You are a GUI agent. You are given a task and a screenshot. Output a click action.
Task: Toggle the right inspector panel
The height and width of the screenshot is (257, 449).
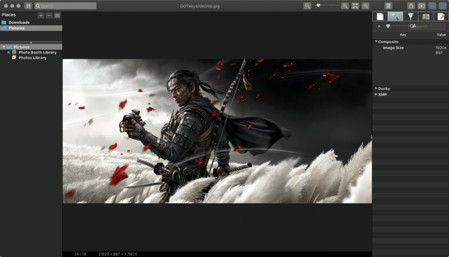(444, 6)
